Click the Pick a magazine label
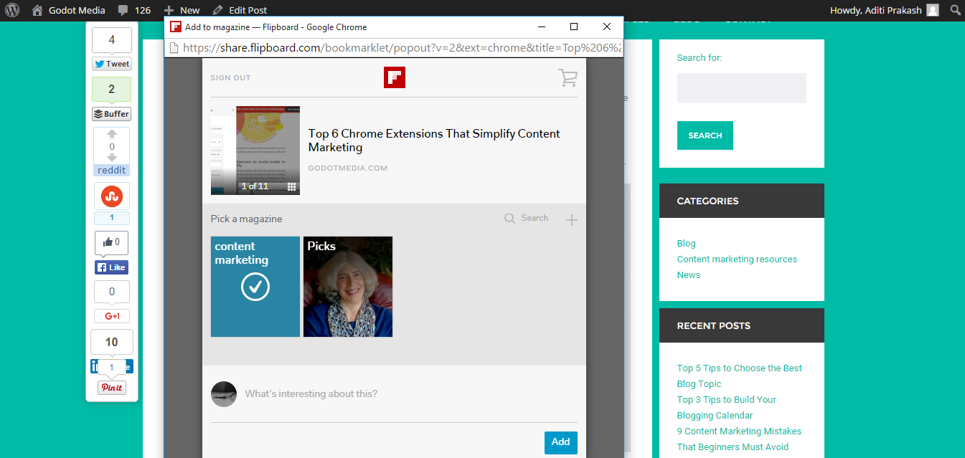Viewport: 965px width, 458px height. (x=246, y=219)
